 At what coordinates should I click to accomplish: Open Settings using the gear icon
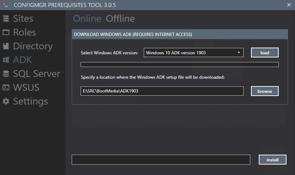(x=6, y=101)
